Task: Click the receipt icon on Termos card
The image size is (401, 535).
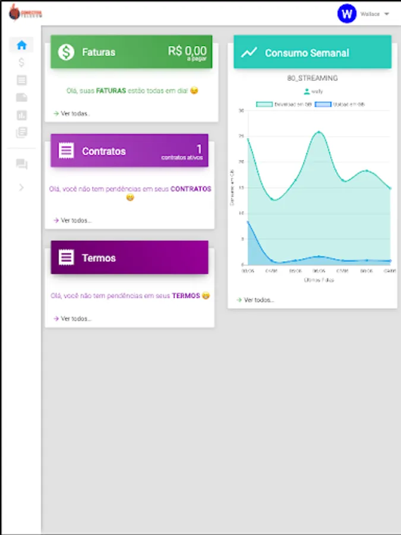Action: pos(66,257)
